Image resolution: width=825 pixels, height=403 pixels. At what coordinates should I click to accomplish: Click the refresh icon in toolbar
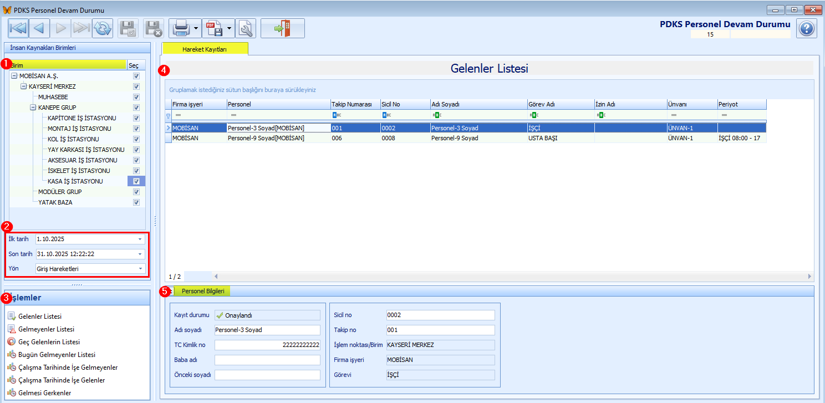(x=103, y=28)
